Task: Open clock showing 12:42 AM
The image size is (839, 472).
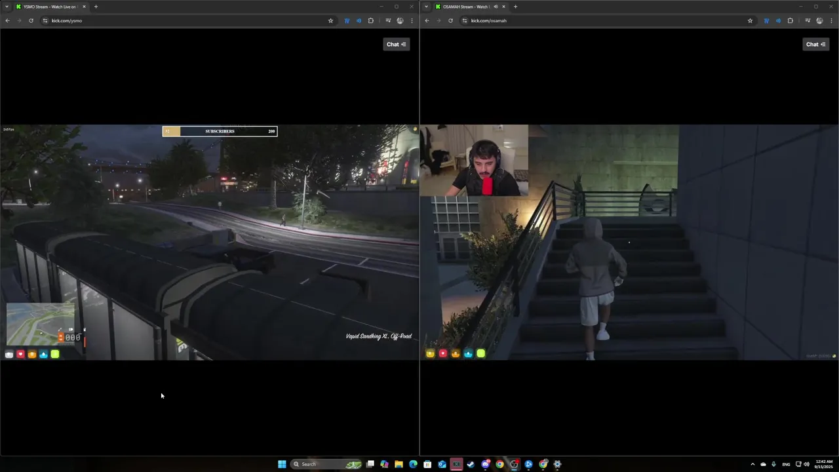Action: [825, 464]
